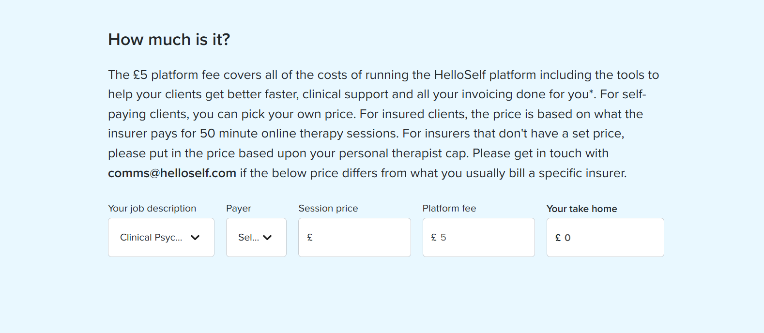Select the Your take home field
764x333 pixels.
pos(610,237)
